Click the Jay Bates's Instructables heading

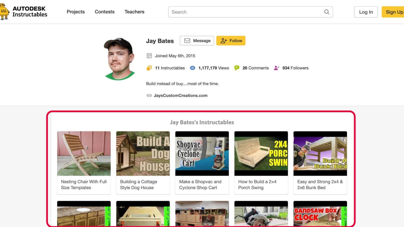click(x=202, y=122)
